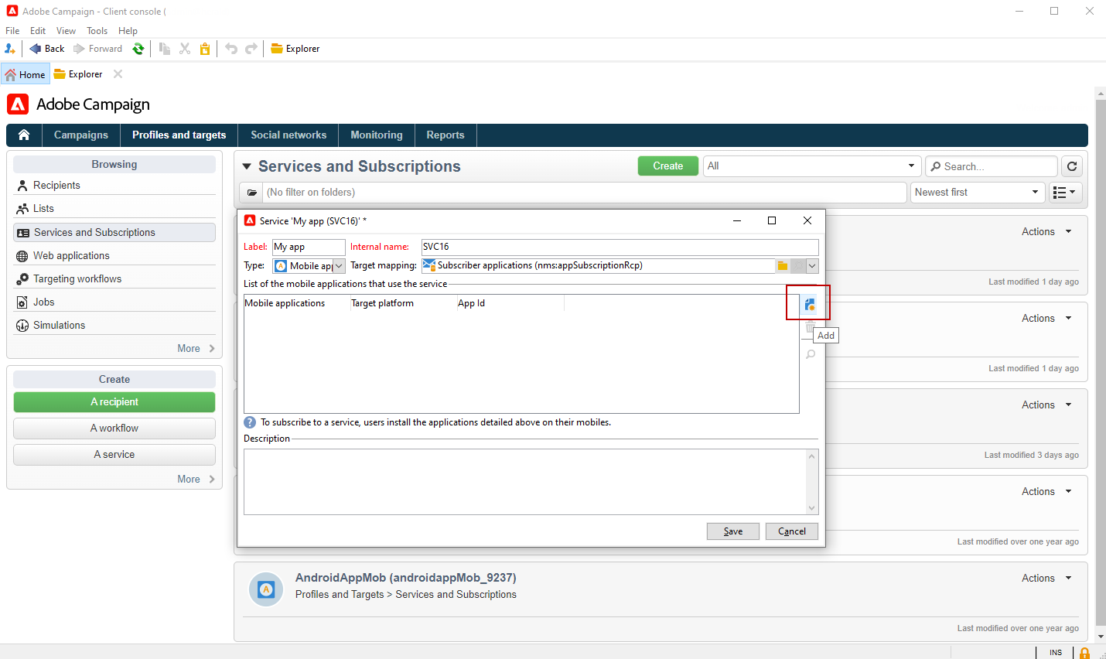Click the A workflow button
1106x659 pixels.
114,429
